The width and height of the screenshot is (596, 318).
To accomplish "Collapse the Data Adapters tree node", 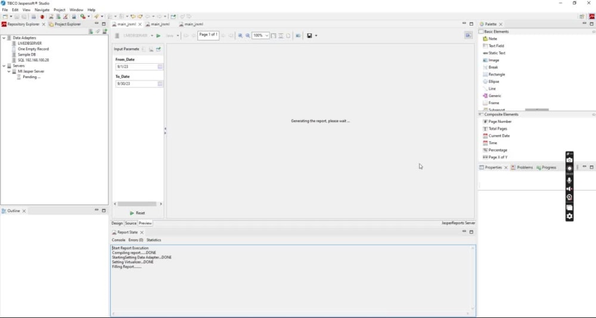I will [x=4, y=38].
